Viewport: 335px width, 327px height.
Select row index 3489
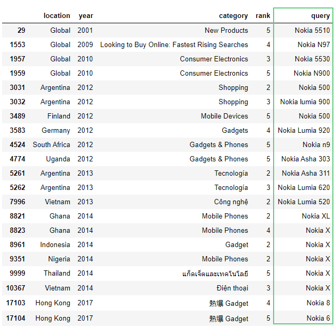coord(17,116)
